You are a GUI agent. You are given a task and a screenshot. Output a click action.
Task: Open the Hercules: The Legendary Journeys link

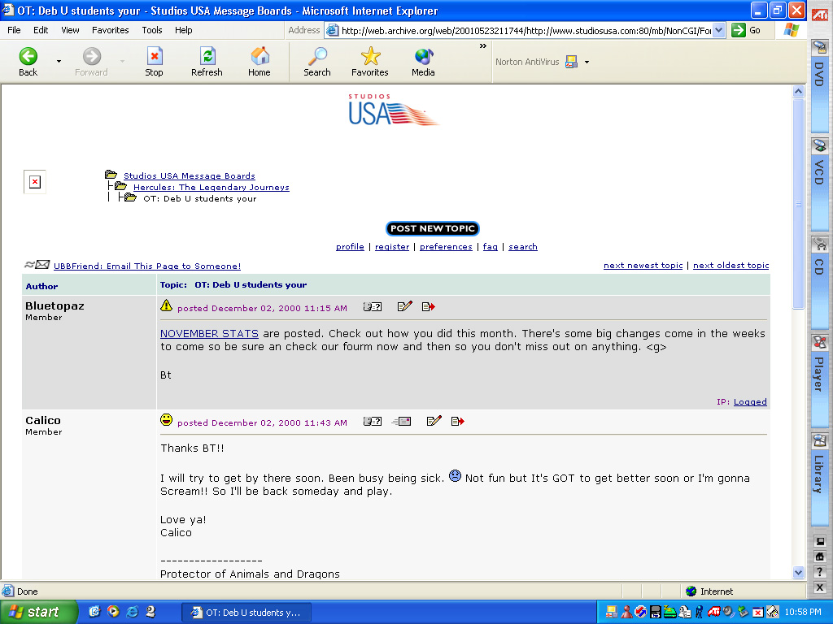pos(212,188)
